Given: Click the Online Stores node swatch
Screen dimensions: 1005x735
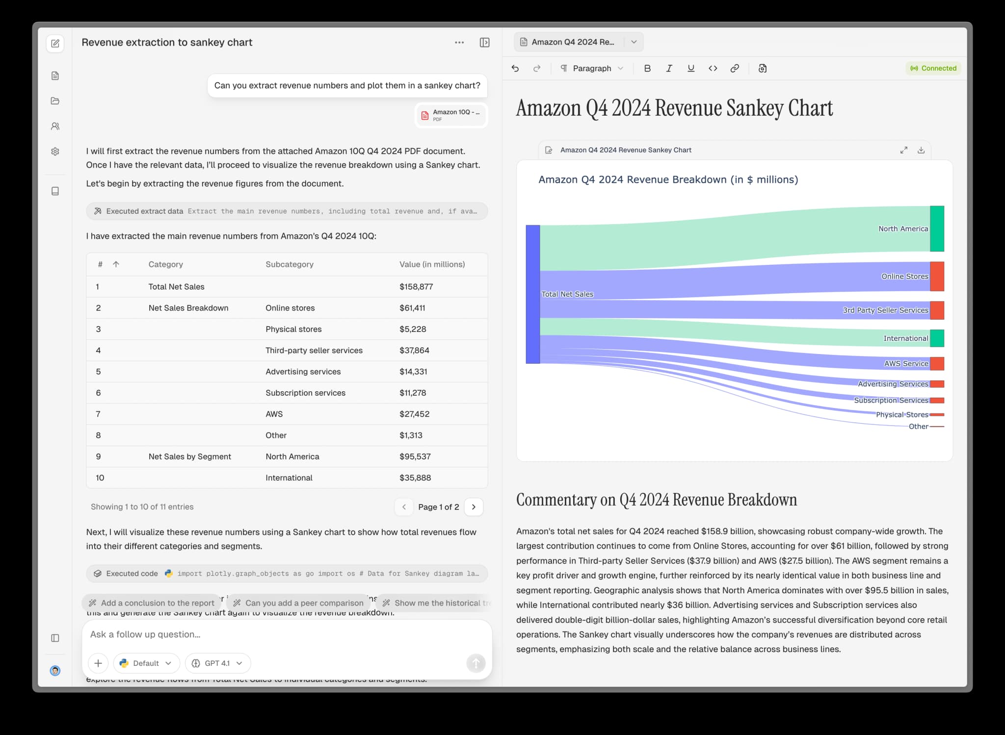Looking at the screenshot, I should pyautogui.click(x=937, y=277).
